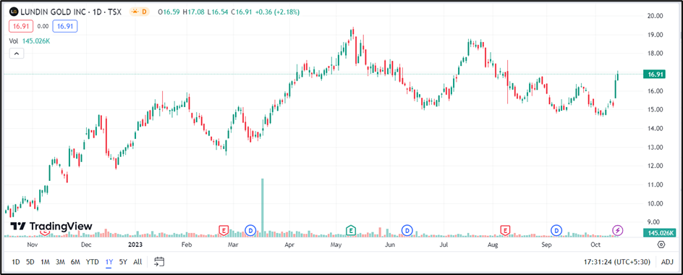Screen dimensions: 683x275
Task: Select the 5D time range
Action: tap(30, 262)
